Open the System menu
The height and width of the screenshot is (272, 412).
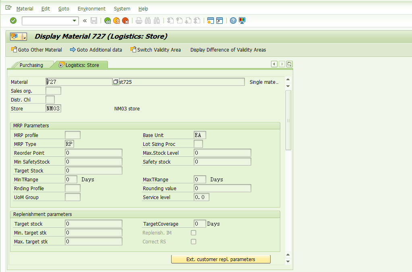pyautogui.click(x=122, y=9)
